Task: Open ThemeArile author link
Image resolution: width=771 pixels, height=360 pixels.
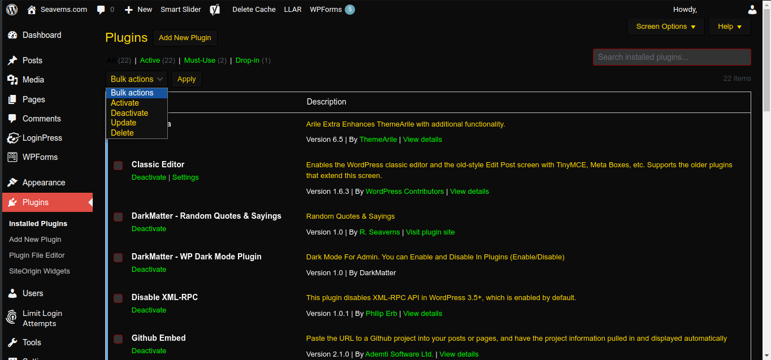Action: (x=378, y=140)
